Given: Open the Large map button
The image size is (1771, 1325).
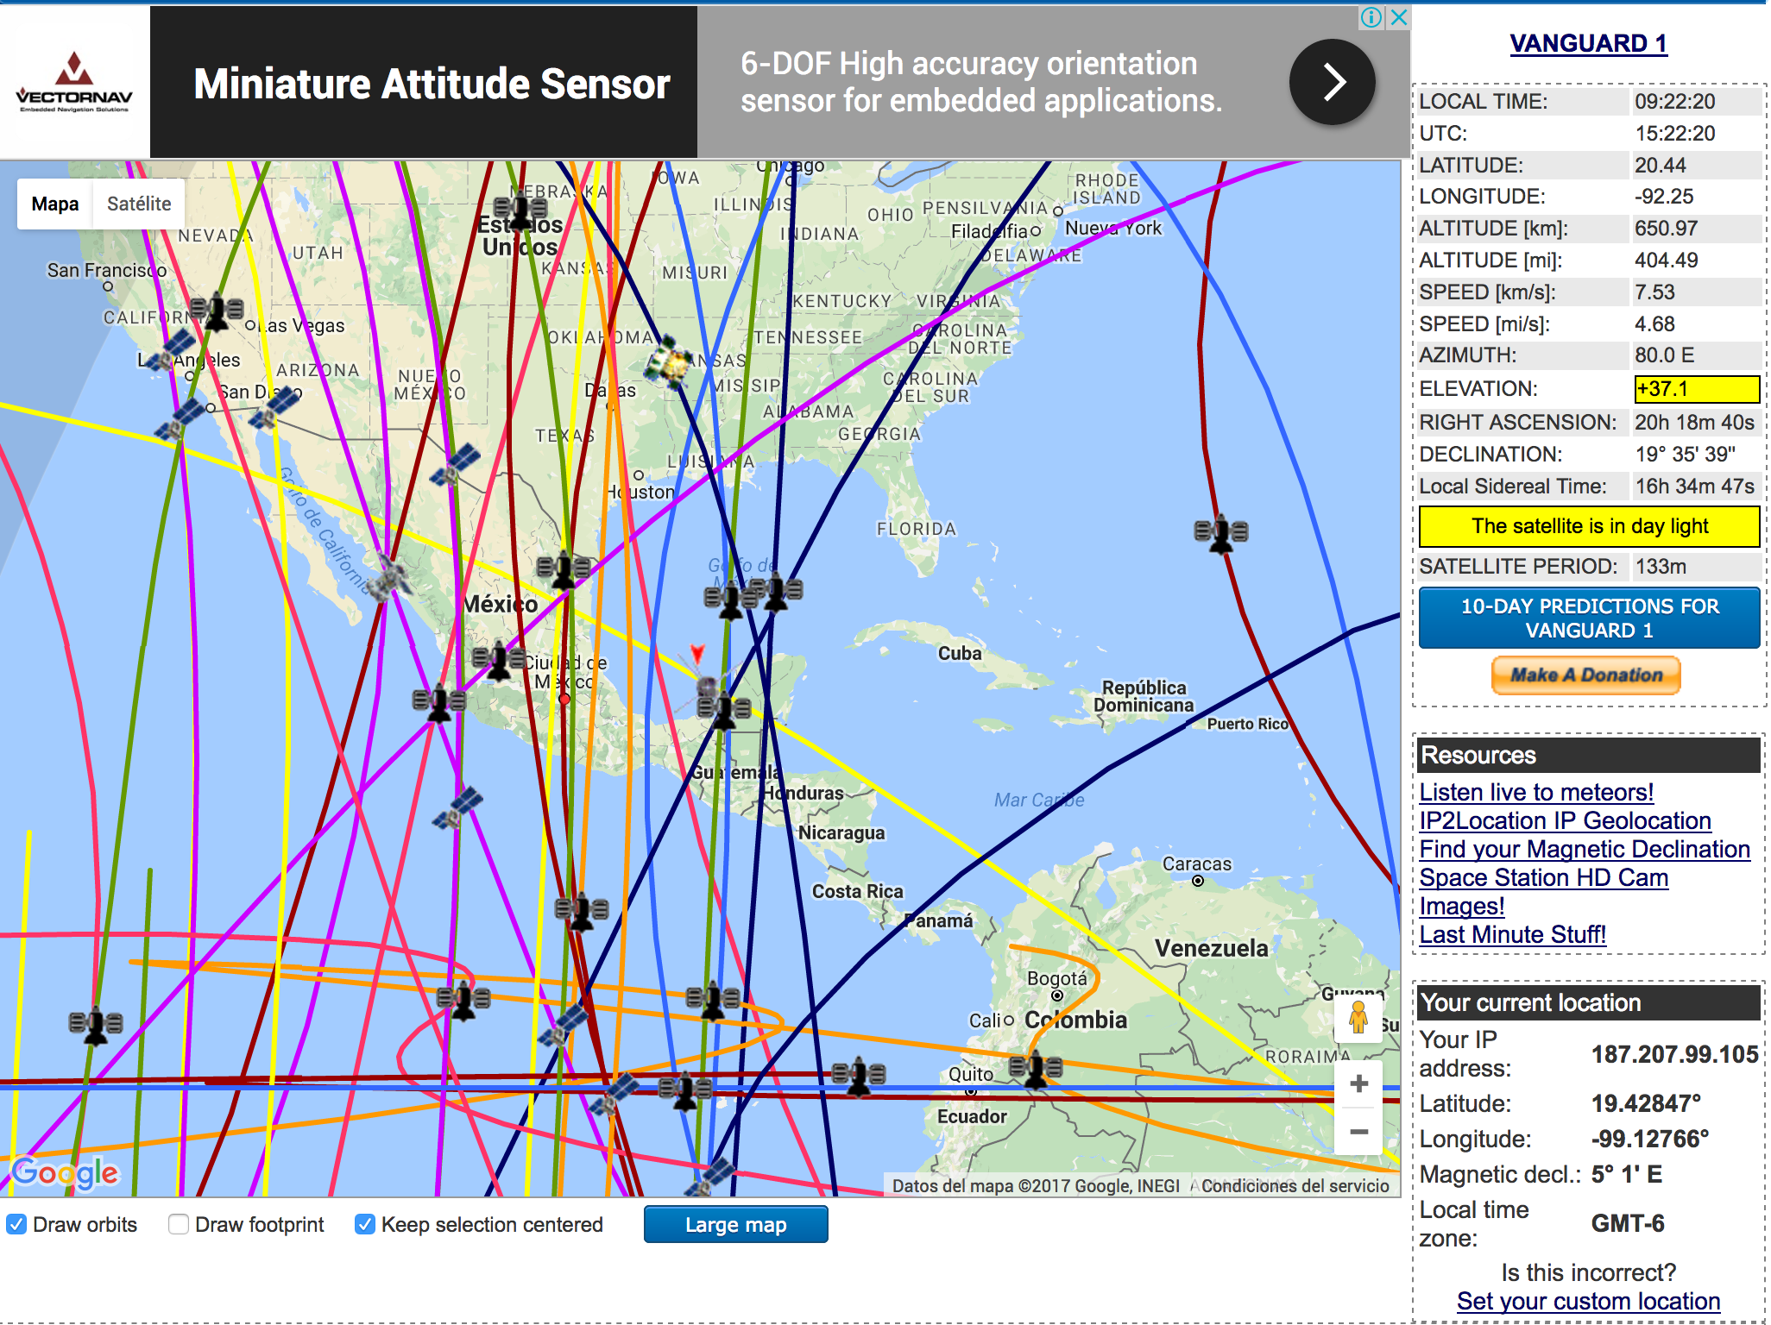Looking at the screenshot, I should tap(735, 1225).
